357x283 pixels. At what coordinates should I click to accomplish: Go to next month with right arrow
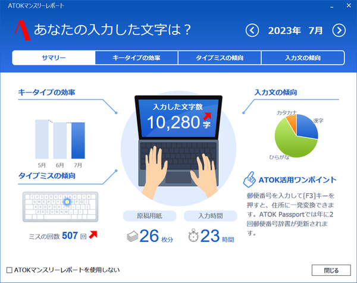click(x=339, y=30)
